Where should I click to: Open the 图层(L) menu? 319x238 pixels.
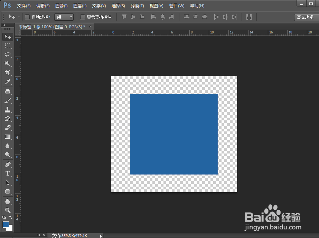[x=80, y=6]
